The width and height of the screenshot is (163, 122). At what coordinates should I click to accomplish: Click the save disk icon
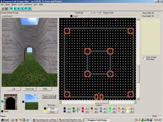click(x=6, y=8)
